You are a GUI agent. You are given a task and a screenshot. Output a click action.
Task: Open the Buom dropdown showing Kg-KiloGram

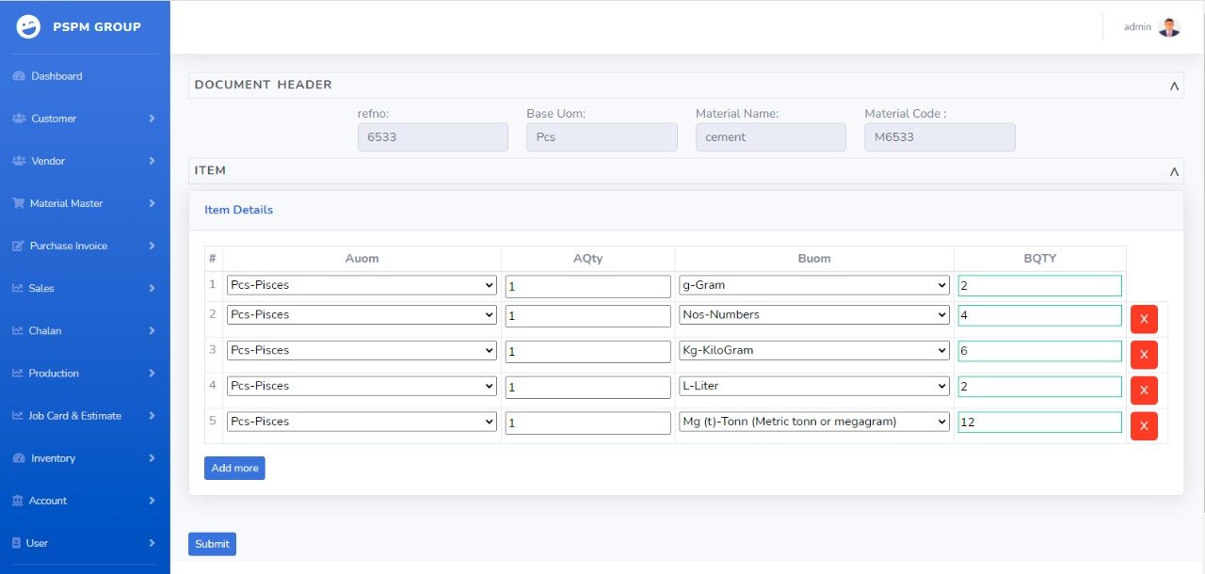(x=814, y=350)
